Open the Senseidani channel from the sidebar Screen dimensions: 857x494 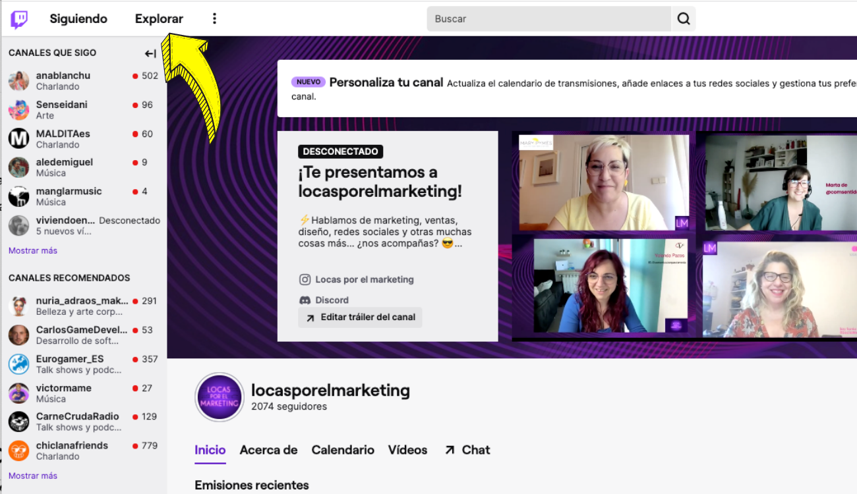tap(18, 109)
